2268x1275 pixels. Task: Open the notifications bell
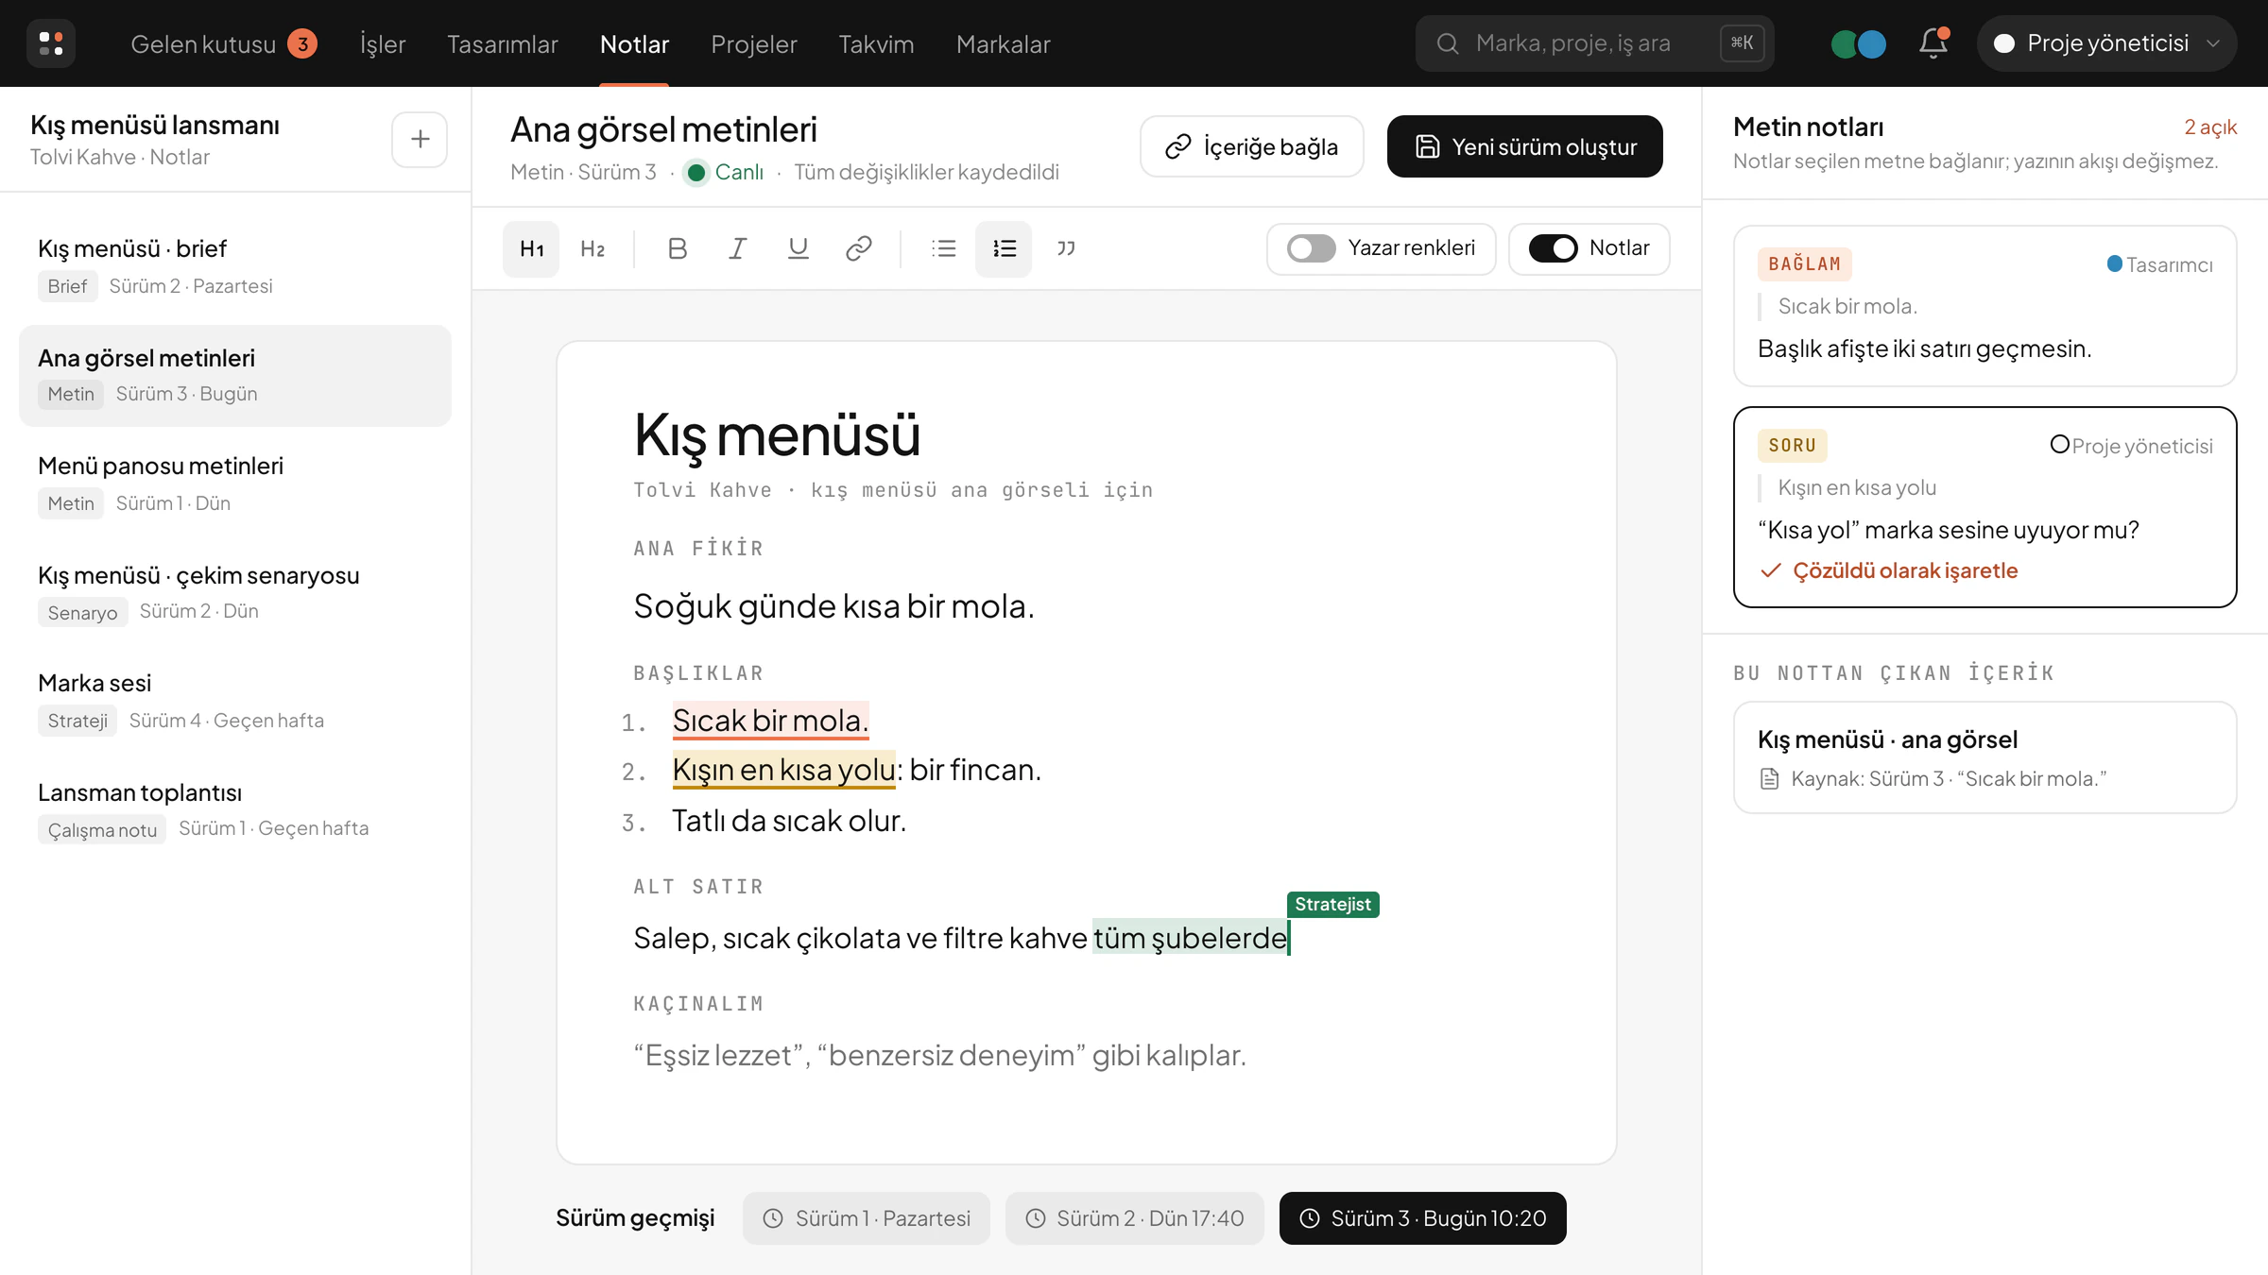1933,43
